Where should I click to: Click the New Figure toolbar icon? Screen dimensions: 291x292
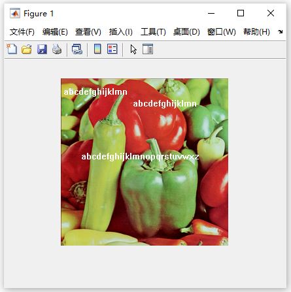(x=12, y=49)
